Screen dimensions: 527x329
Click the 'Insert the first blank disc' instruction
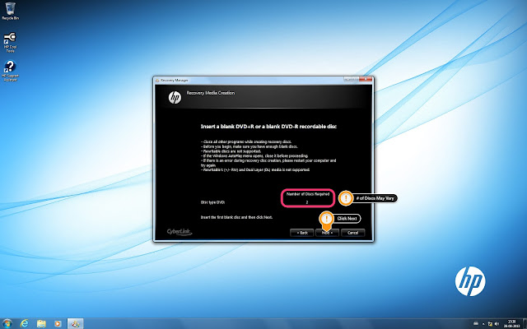point(236,217)
